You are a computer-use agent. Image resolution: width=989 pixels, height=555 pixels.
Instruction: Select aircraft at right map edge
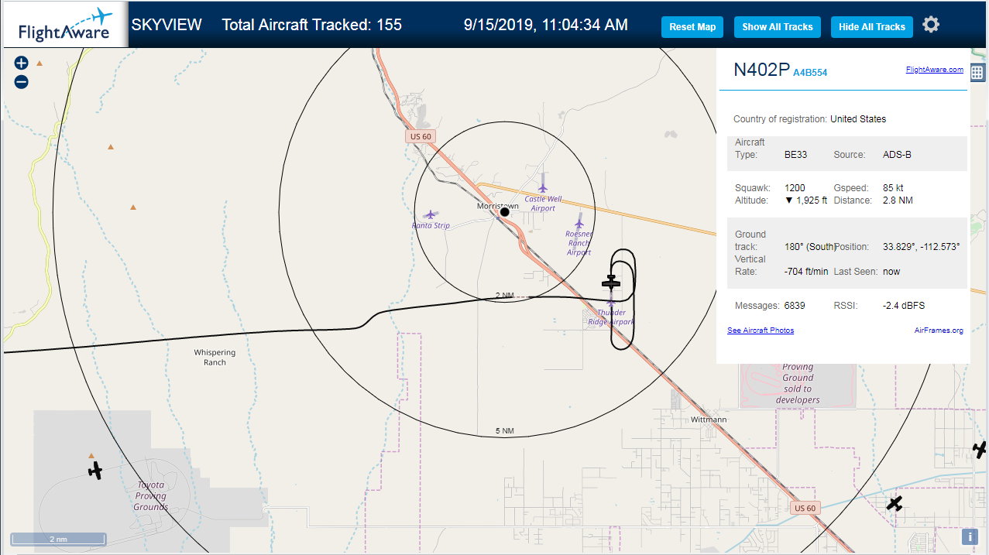pos(980,449)
